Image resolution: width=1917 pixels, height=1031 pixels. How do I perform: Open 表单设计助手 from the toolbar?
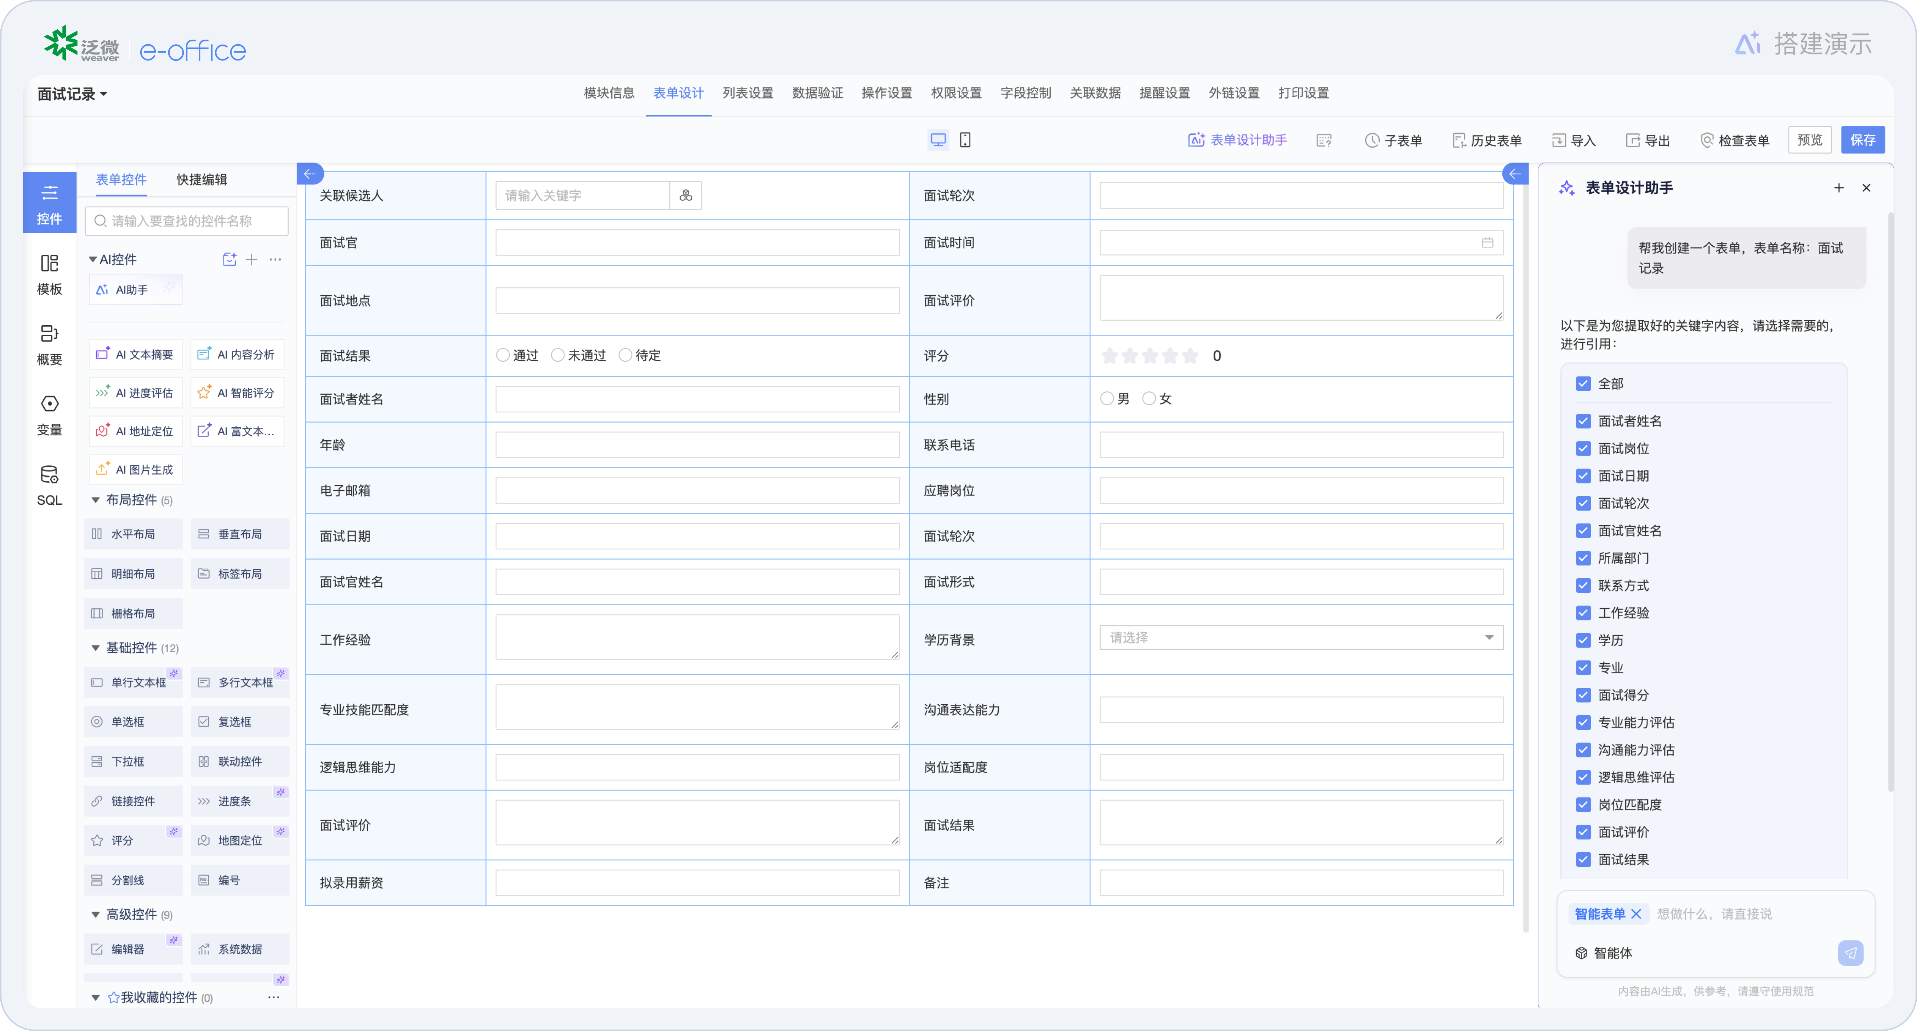tap(1237, 140)
